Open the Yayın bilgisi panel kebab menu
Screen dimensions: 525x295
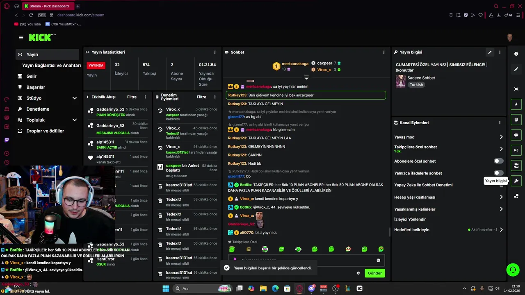coord(500,52)
